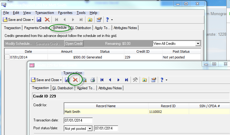Click the Transaction date input field
Viewport: 230px width, 135px height.
point(78,120)
